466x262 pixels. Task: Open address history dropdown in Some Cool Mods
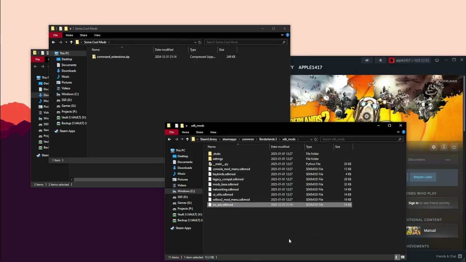195,42
